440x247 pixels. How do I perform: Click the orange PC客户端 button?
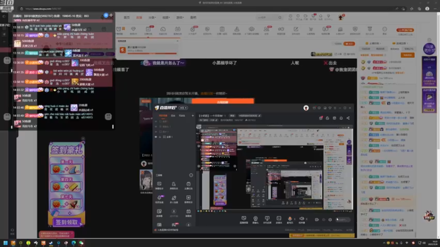click(405, 30)
